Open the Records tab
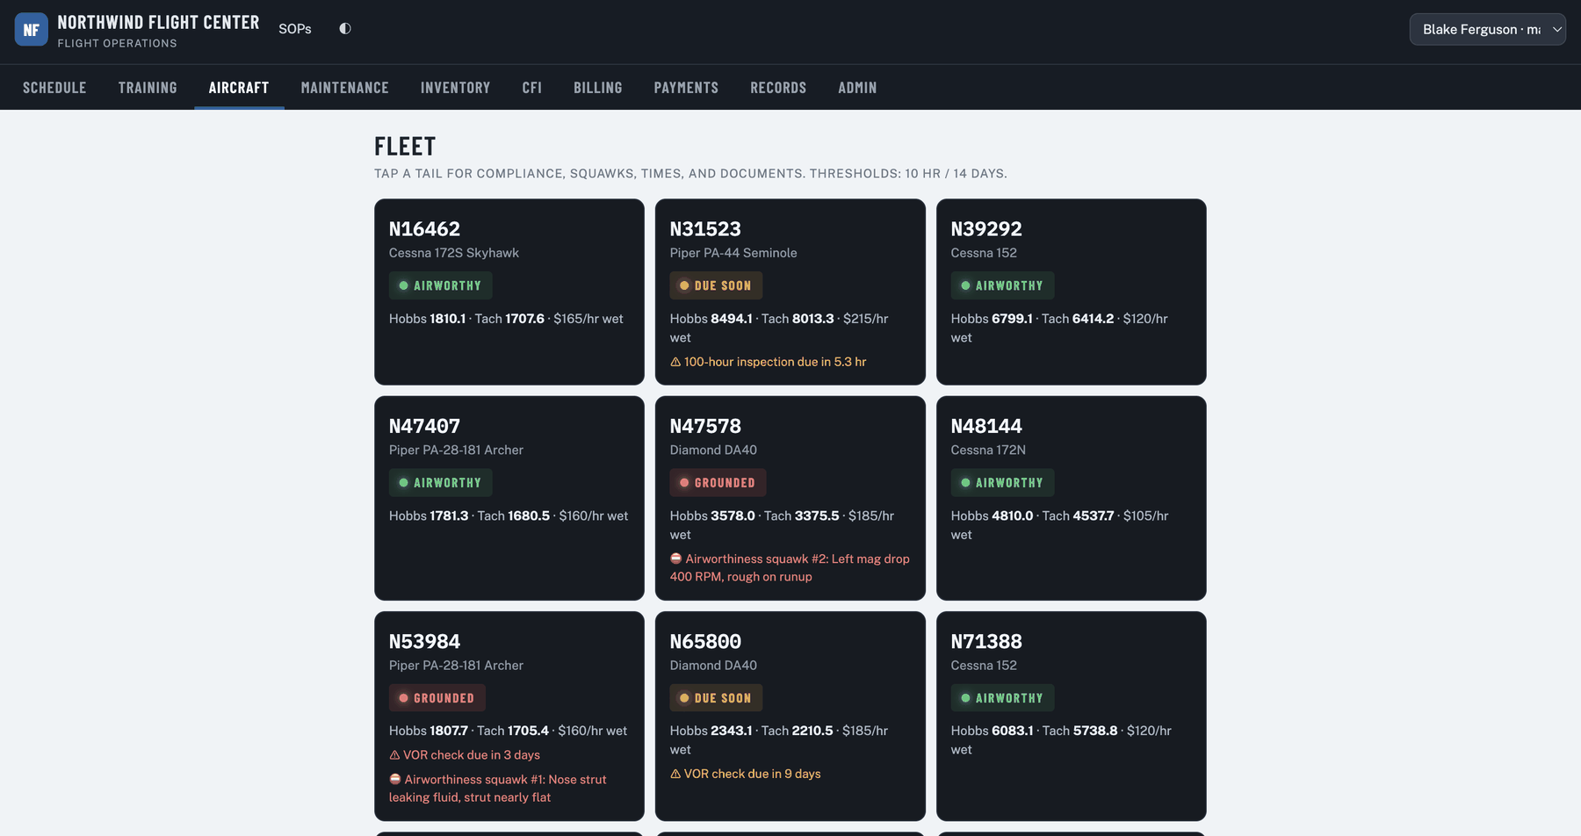Screen dimensions: 1581x836 (778, 88)
